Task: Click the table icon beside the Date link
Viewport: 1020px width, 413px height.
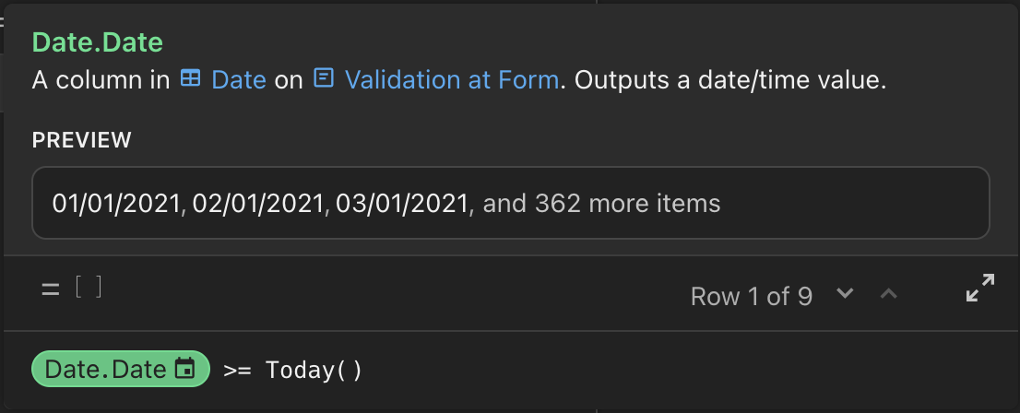Action: pyautogui.click(x=190, y=78)
